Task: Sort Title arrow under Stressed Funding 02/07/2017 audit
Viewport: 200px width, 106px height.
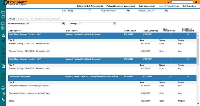Action: coord(14,65)
